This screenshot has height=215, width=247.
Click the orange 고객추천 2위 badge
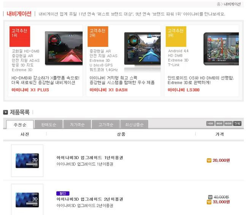coord(98,37)
